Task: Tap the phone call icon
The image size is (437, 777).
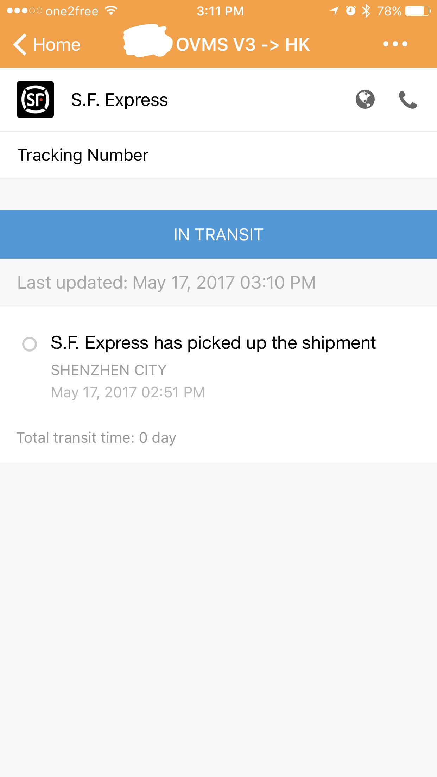Action: 407,100
